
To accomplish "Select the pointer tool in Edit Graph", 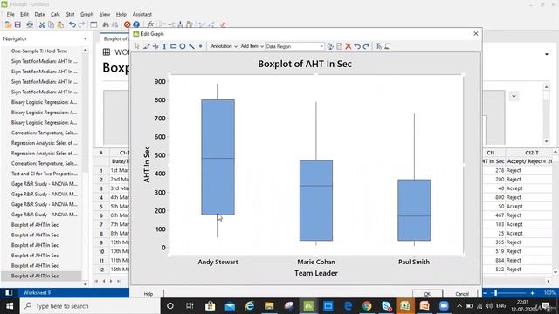I will [x=137, y=46].
